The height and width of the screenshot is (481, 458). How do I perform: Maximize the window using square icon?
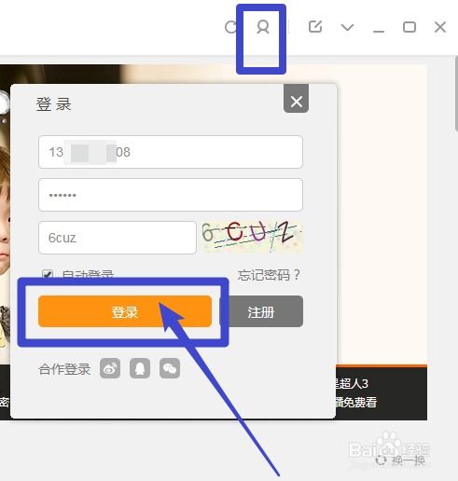(409, 27)
